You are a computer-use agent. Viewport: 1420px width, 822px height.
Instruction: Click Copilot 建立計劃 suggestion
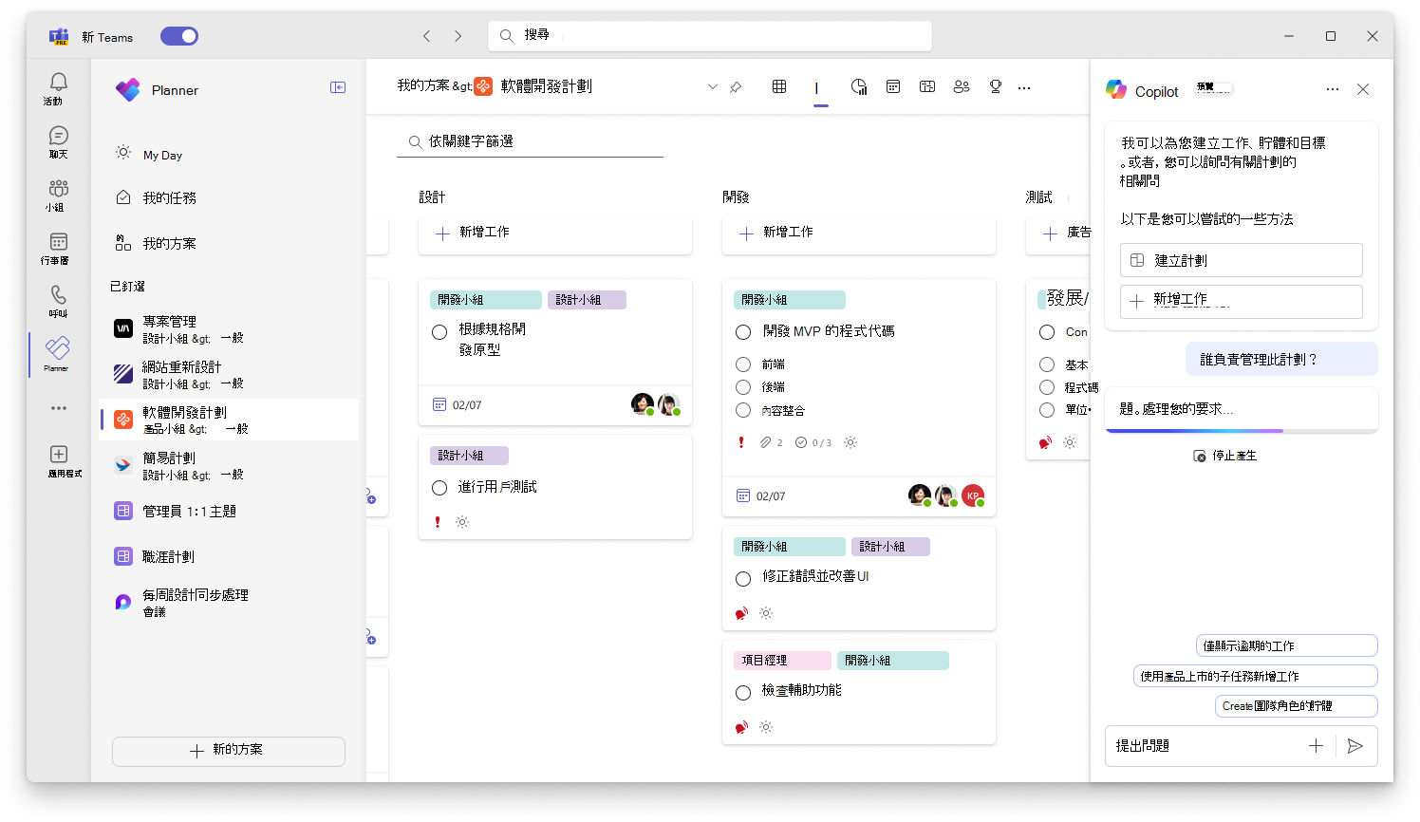(x=1242, y=260)
